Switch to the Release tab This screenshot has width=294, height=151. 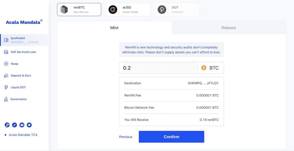229,28
